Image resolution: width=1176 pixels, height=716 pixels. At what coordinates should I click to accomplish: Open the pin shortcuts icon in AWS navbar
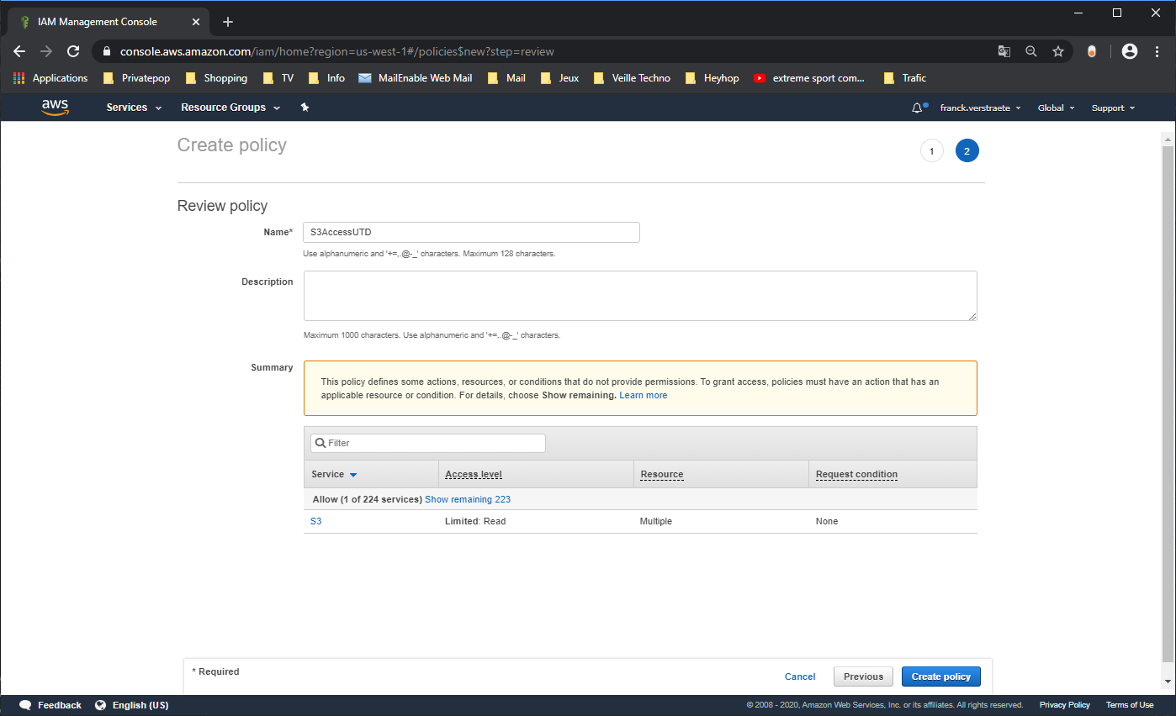tap(305, 108)
